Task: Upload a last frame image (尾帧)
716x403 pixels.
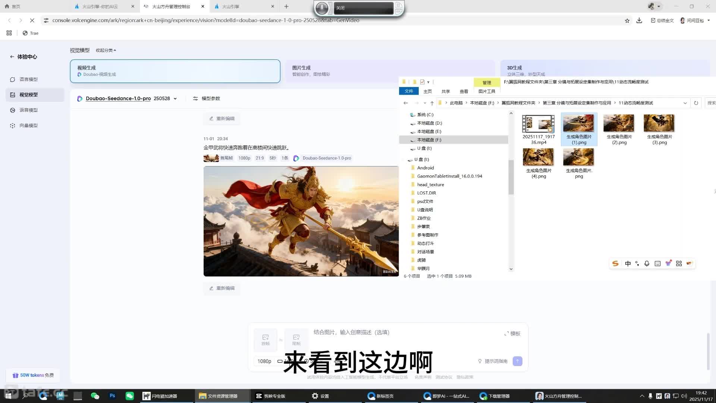Action: (296, 340)
